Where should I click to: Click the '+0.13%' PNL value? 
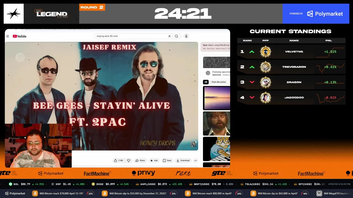[330, 82]
